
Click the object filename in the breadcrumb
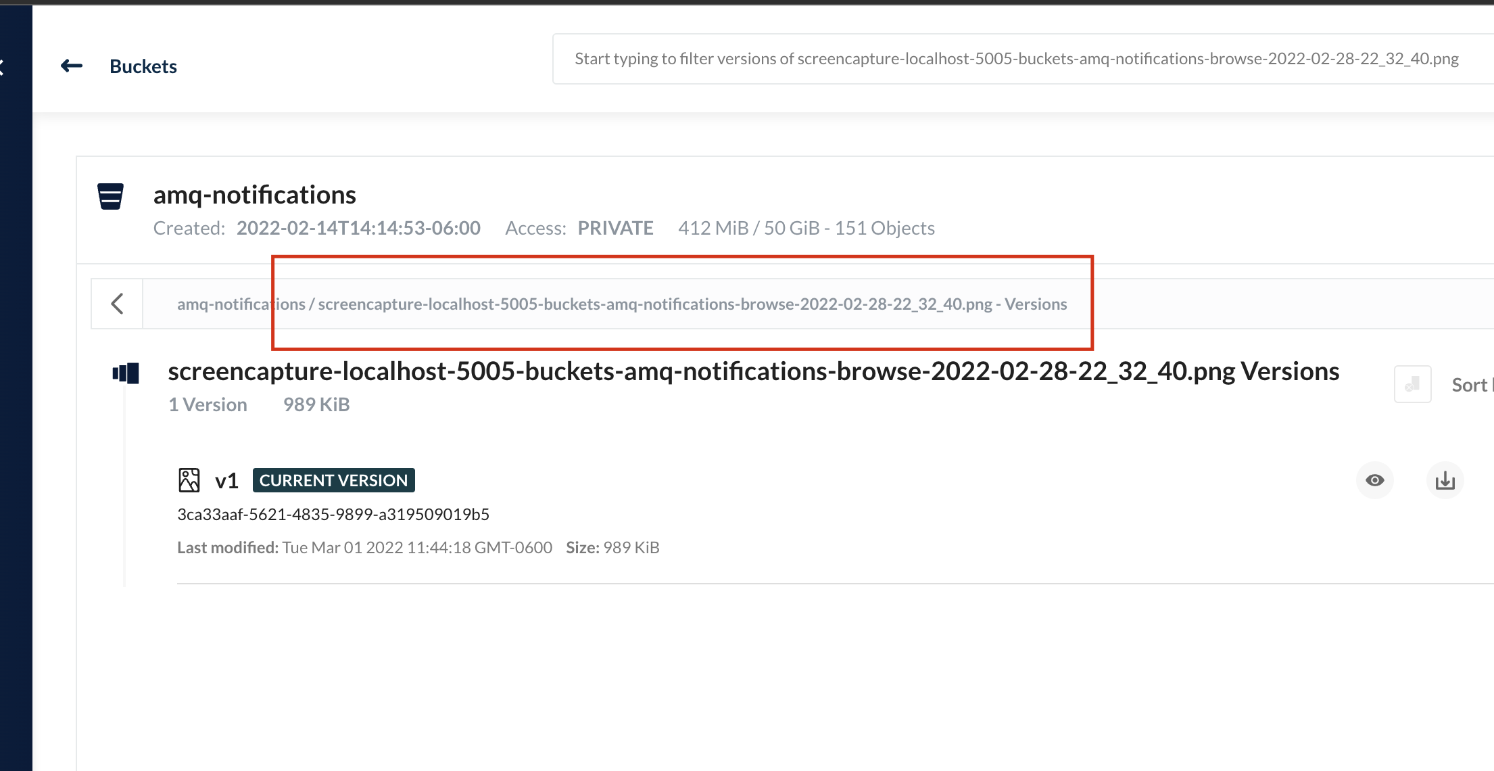pyautogui.click(x=654, y=304)
